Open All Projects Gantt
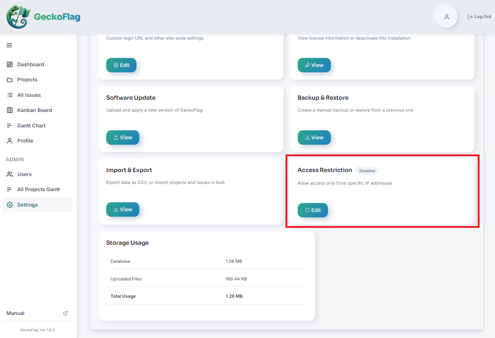 point(37,189)
